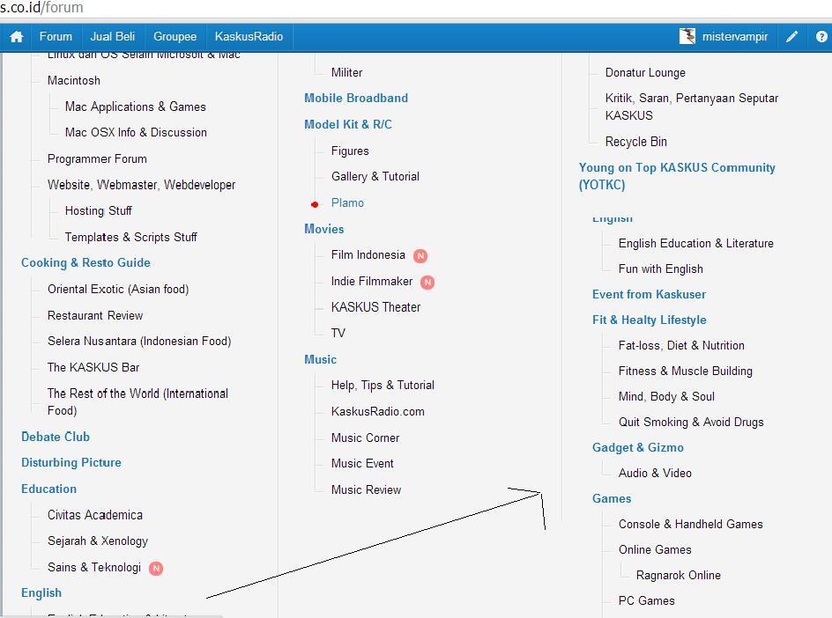Open mistervampir user menu
Screen dimensions: 832x618
[735, 37]
